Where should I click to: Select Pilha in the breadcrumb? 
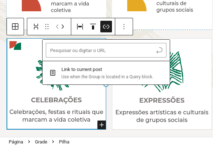tap(64, 142)
